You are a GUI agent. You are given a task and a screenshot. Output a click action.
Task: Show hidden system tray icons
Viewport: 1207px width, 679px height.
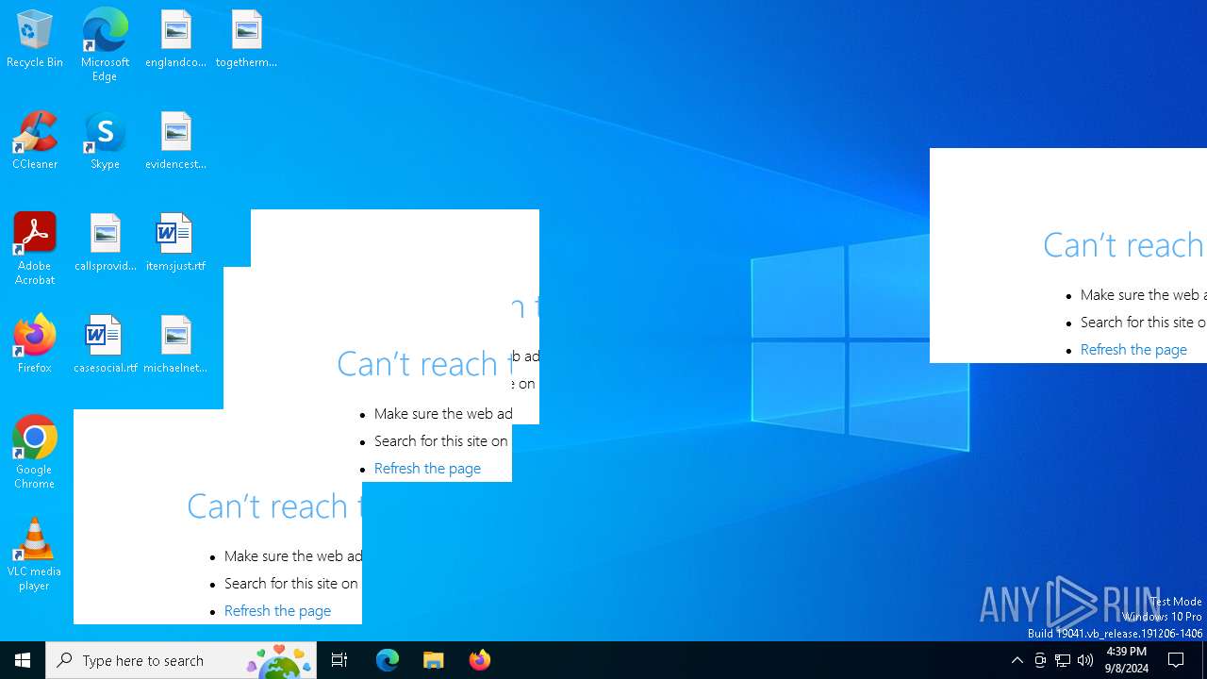click(1017, 660)
